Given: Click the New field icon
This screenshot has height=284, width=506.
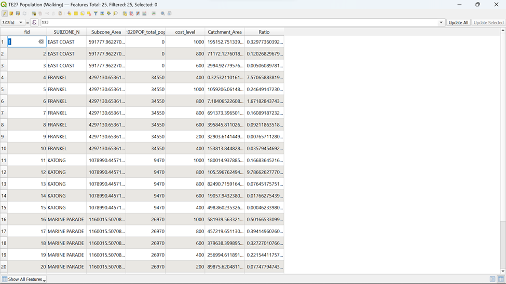Looking at the screenshot, I should pos(125,13).
